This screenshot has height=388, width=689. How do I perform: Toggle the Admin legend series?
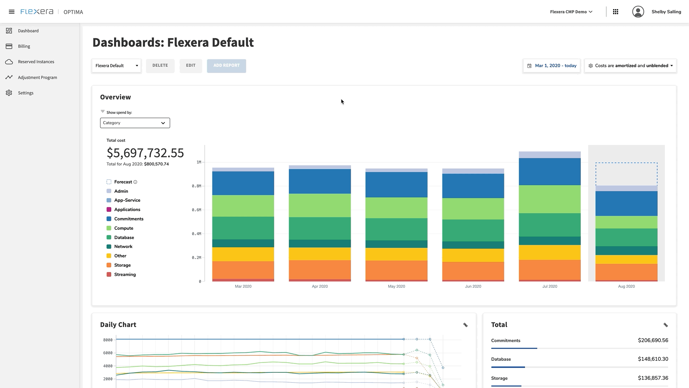117,191
